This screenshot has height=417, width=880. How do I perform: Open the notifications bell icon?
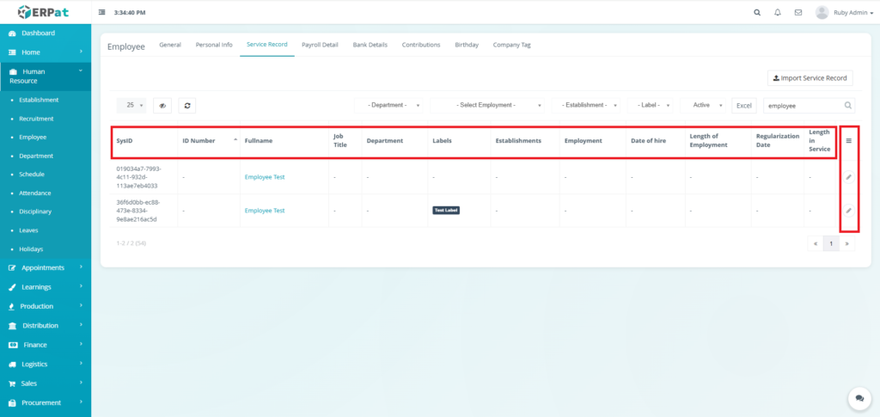click(x=778, y=13)
